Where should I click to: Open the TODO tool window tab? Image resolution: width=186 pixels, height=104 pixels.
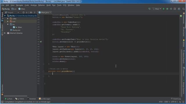tap(20, 99)
